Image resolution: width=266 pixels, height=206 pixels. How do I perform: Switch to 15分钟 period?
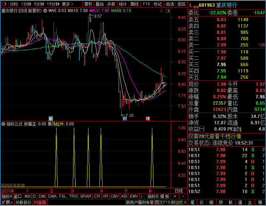pos(53,4)
